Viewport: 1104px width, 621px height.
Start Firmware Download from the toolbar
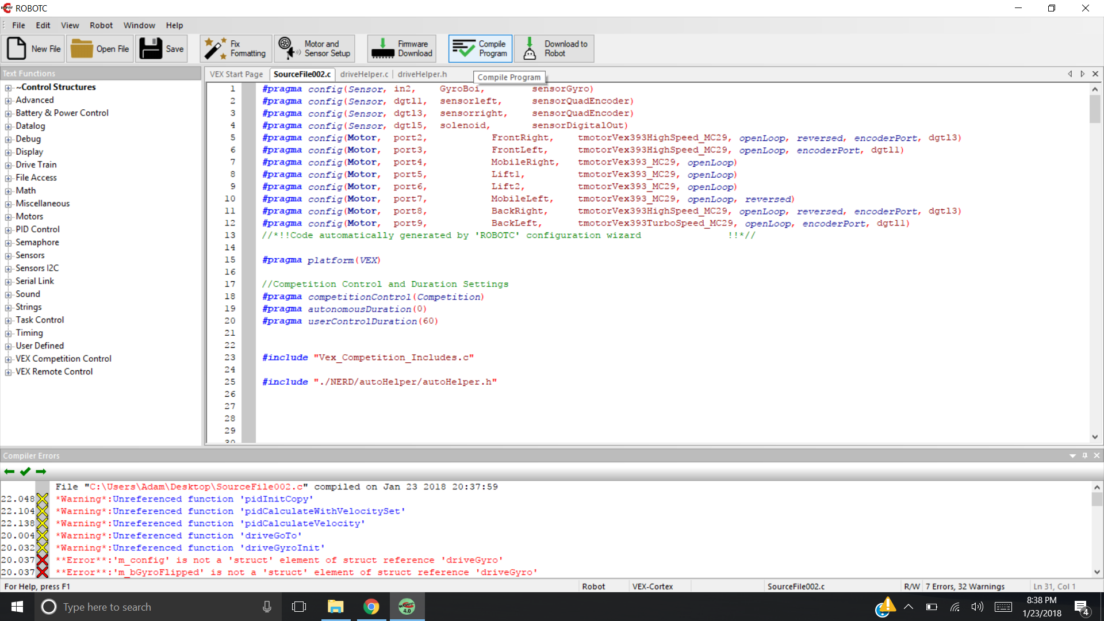[x=401, y=49]
